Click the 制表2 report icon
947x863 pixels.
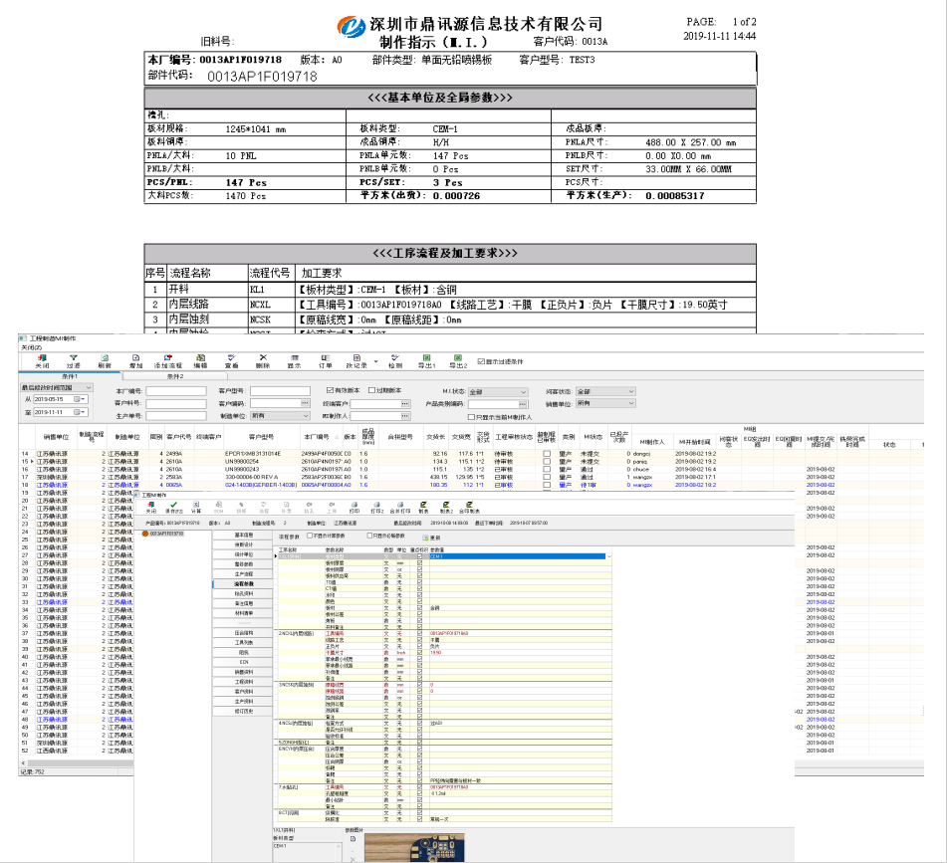click(446, 505)
